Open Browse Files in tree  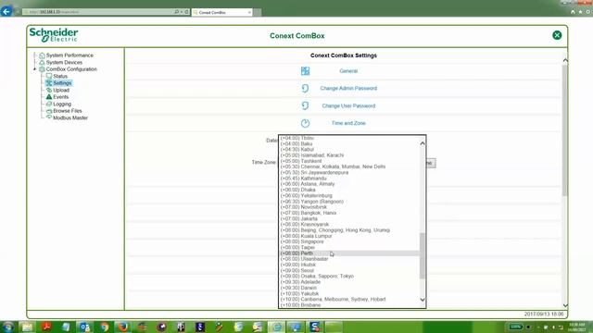click(68, 111)
